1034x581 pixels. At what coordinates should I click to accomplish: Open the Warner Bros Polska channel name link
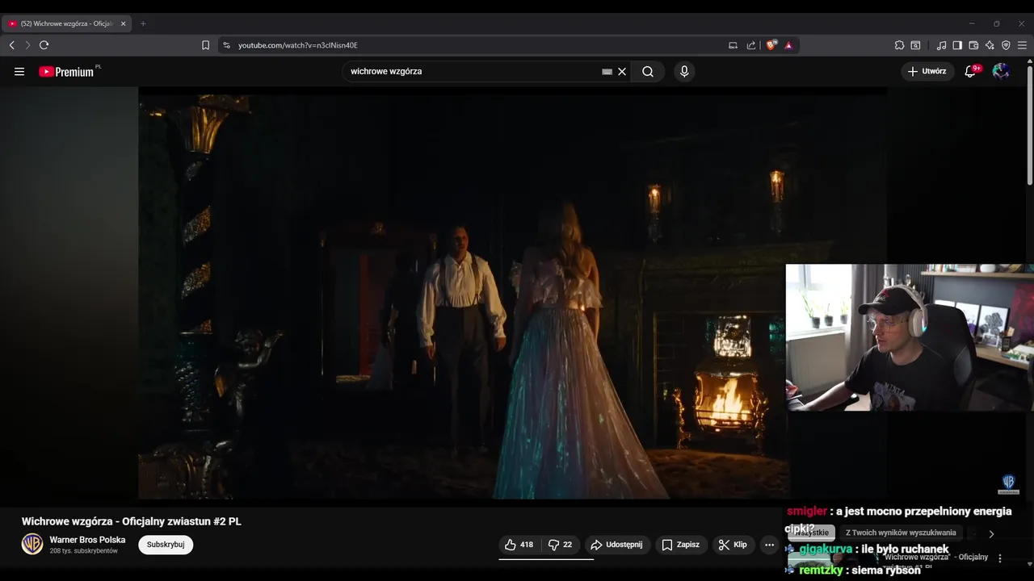point(87,540)
